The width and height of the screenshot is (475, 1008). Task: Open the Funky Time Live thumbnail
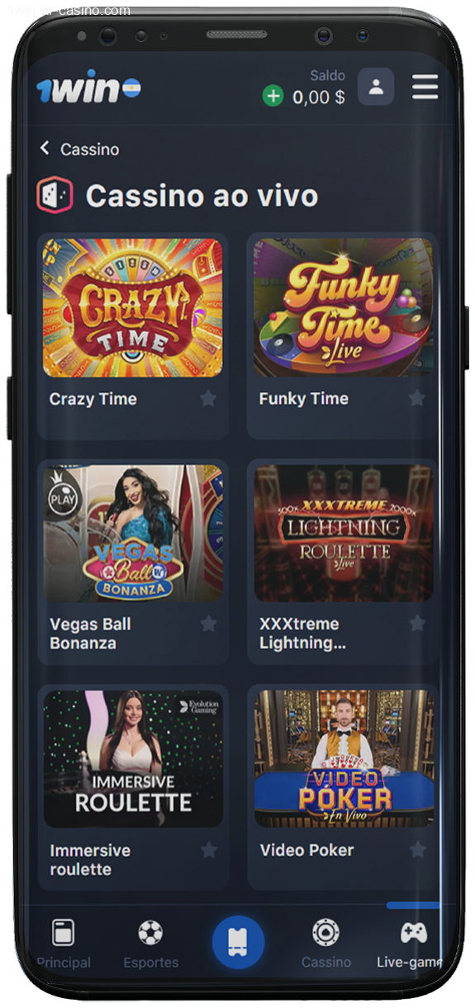click(343, 308)
